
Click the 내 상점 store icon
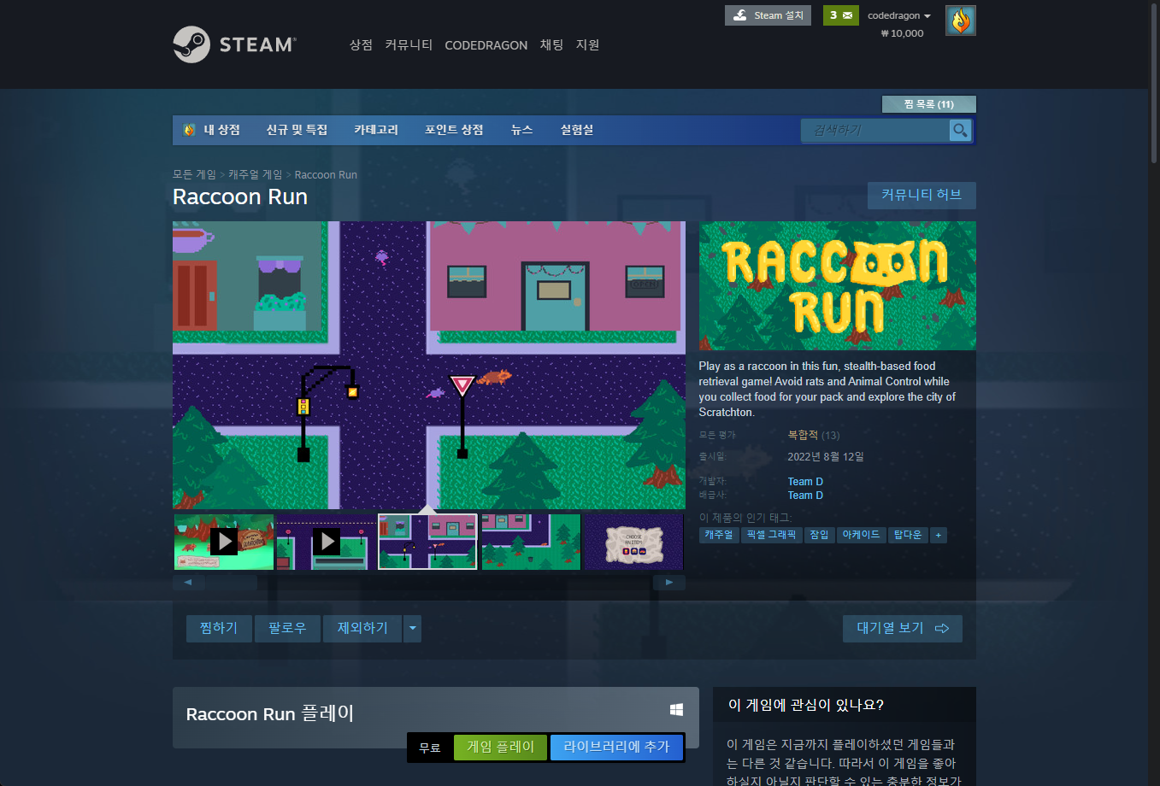190,130
